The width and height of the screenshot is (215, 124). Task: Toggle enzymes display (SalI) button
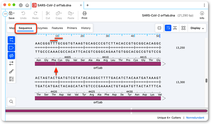(11, 40)
